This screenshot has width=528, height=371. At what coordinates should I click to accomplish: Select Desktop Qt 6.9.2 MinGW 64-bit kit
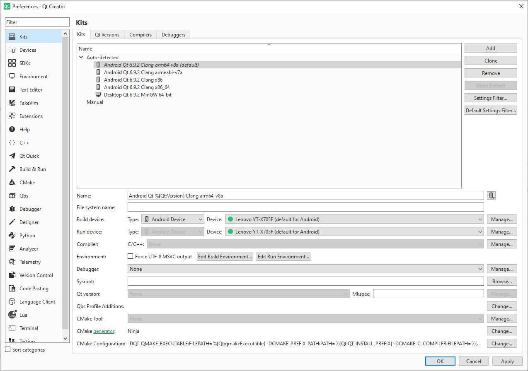(x=138, y=95)
